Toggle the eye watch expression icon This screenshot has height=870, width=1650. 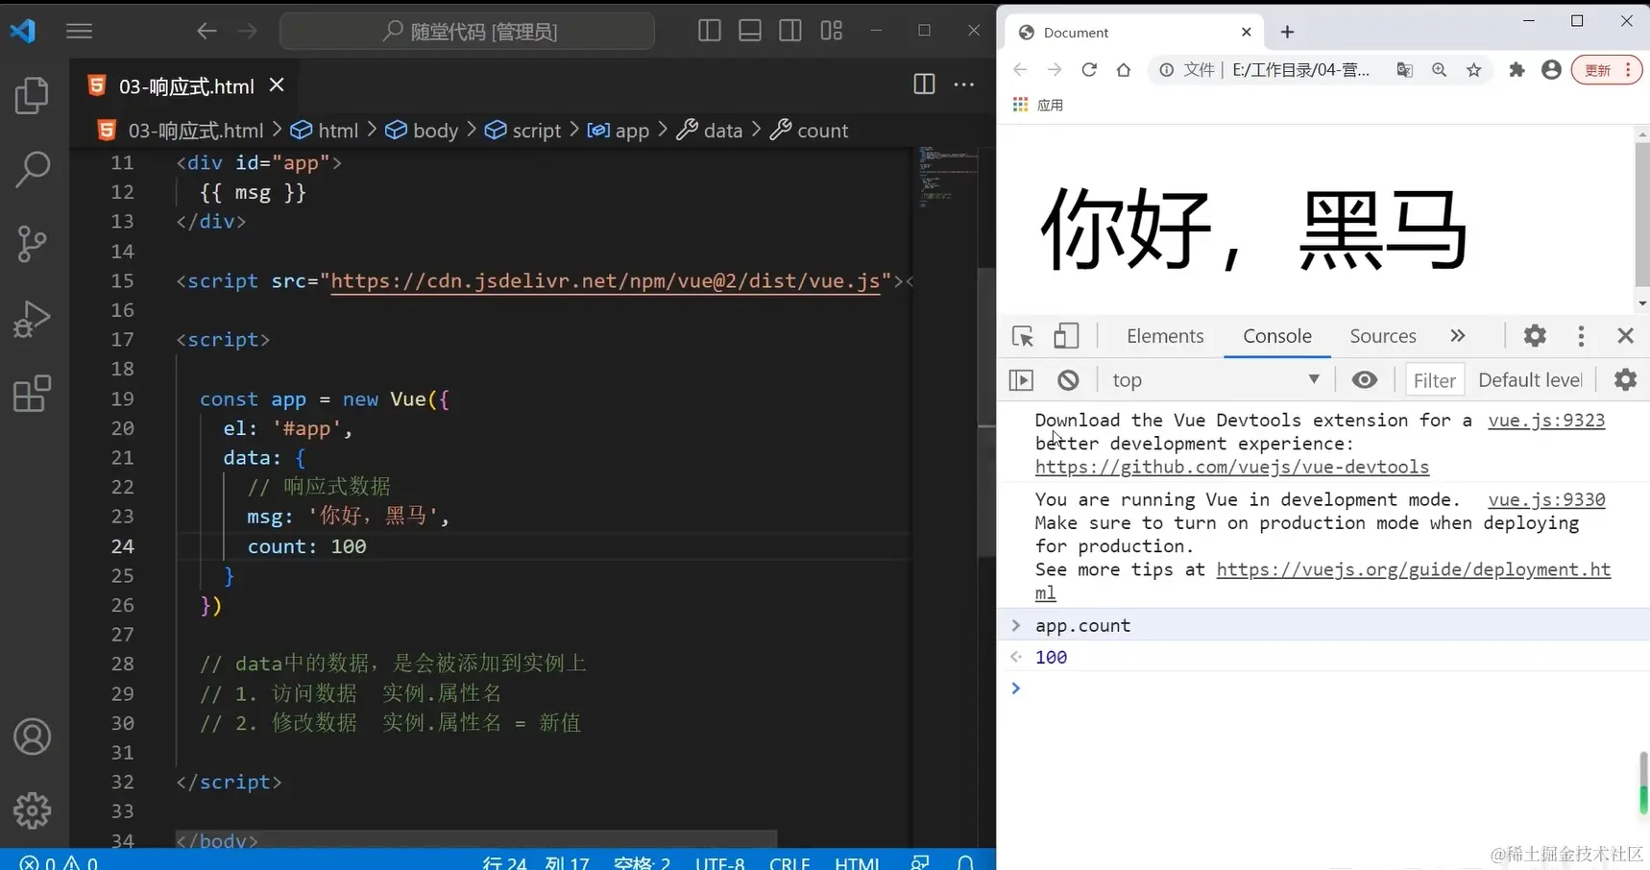pyautogui.click(x=1365, y=379)
